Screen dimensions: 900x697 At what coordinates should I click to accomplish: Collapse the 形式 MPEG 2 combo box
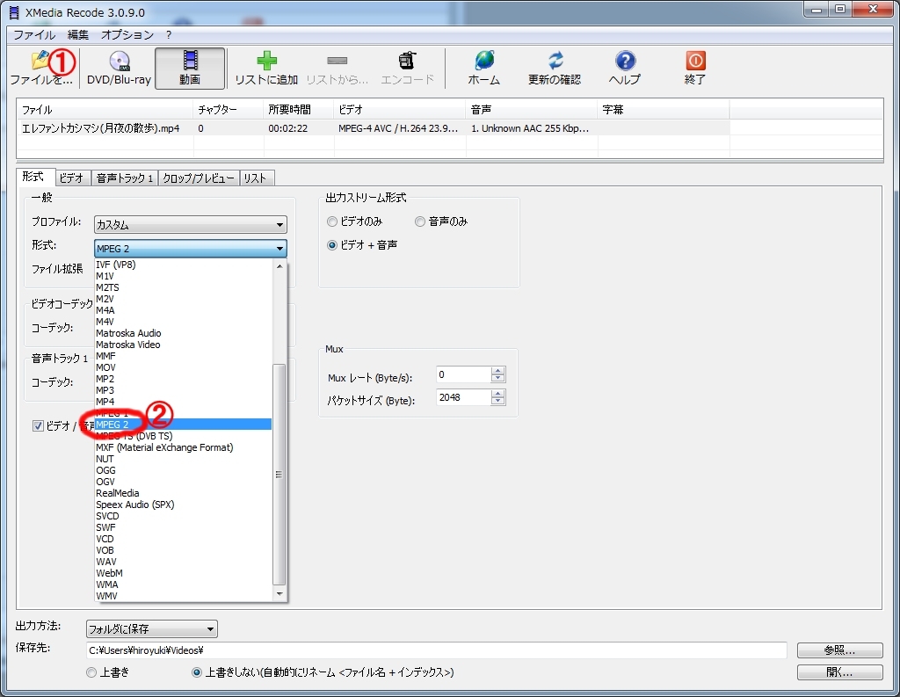[190, 248]
